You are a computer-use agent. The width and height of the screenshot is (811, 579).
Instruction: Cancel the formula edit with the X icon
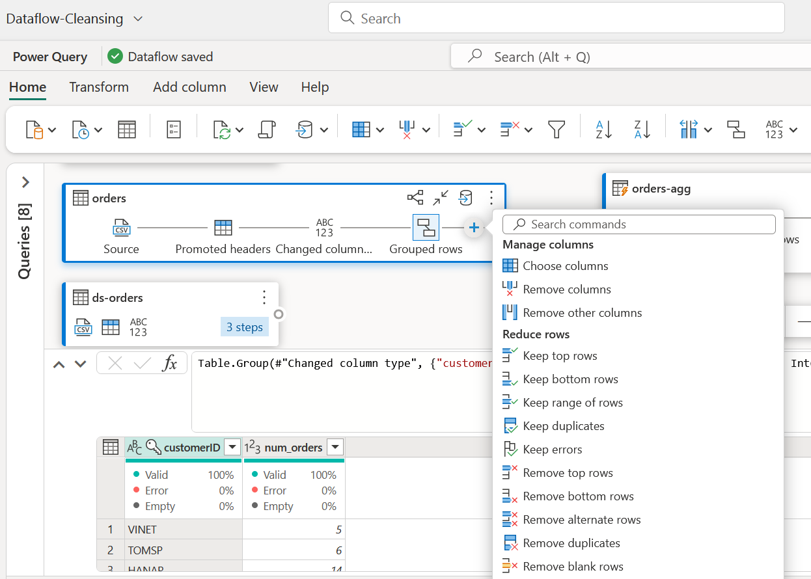point(115,364)
